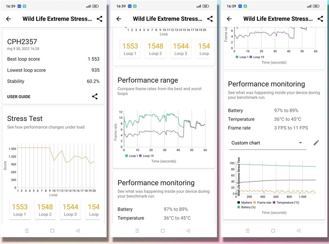Select Loop 3 score card on middle screen
Screen dimensions: 329x244
(181, 49)
